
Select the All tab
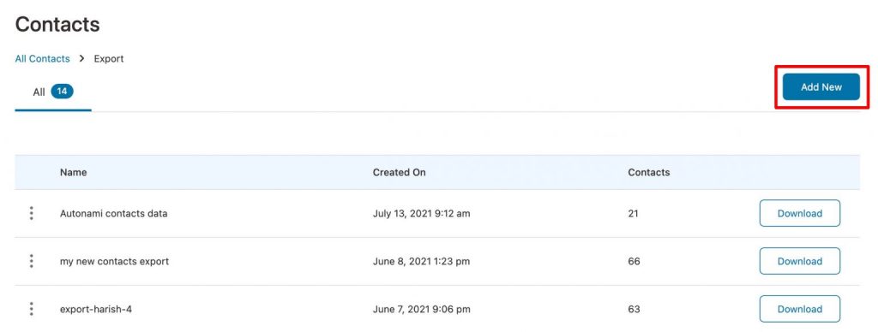click(x=53, y=92)
